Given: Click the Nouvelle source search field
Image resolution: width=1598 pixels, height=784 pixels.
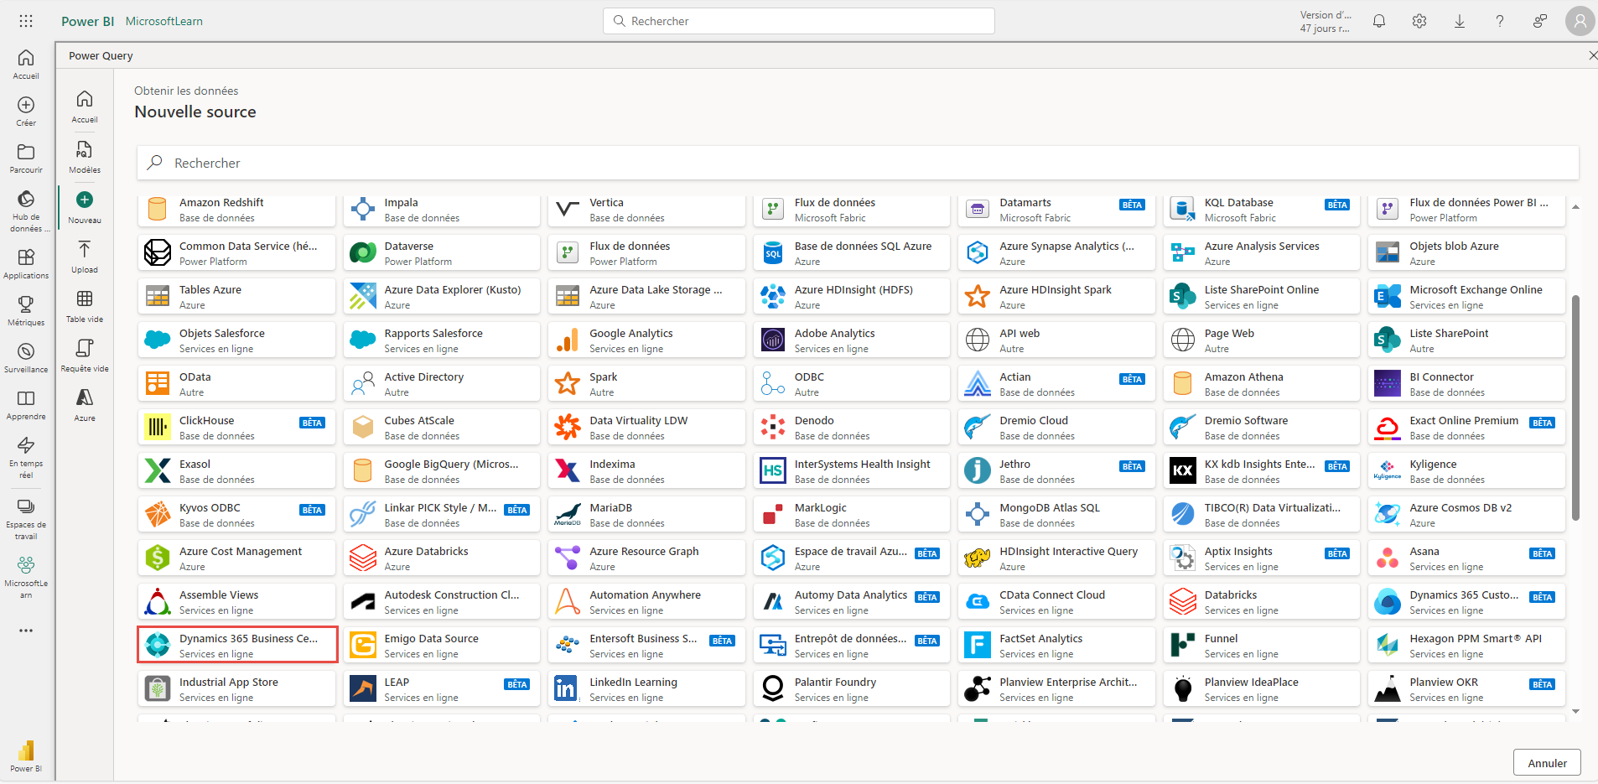Looking at the screenshot, I should point(858,163).
